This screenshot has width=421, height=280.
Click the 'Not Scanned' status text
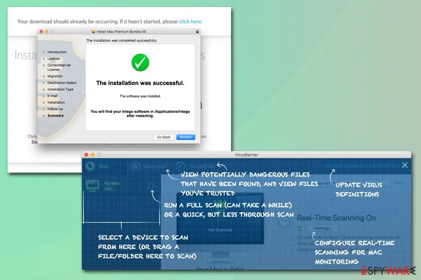[x=220, y=230]
